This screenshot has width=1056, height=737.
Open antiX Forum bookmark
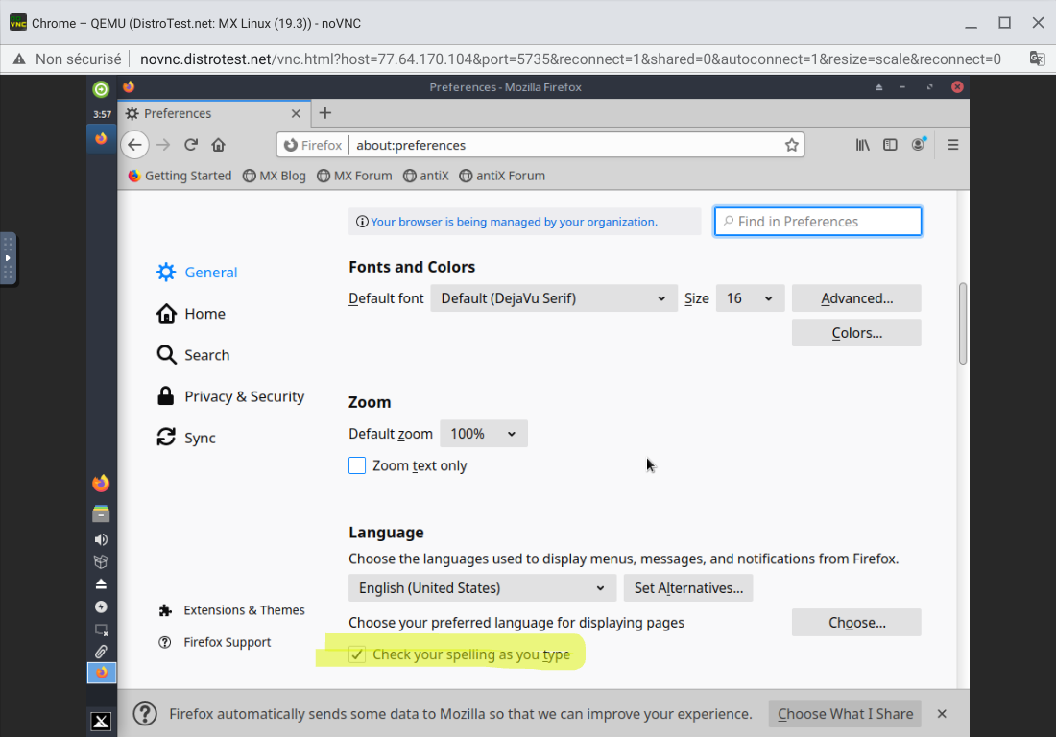click(502, 176)
